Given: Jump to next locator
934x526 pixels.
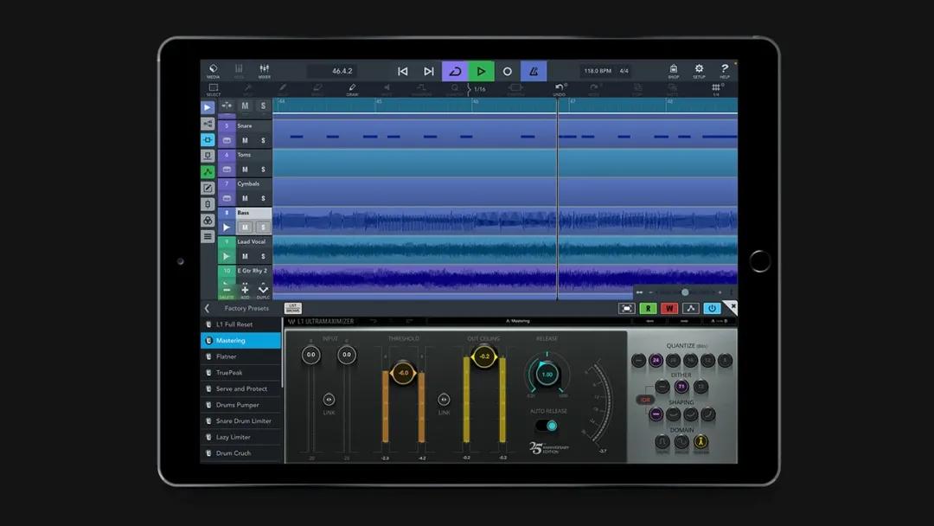Looking at the screenshot, I should [x=429, y=72].
